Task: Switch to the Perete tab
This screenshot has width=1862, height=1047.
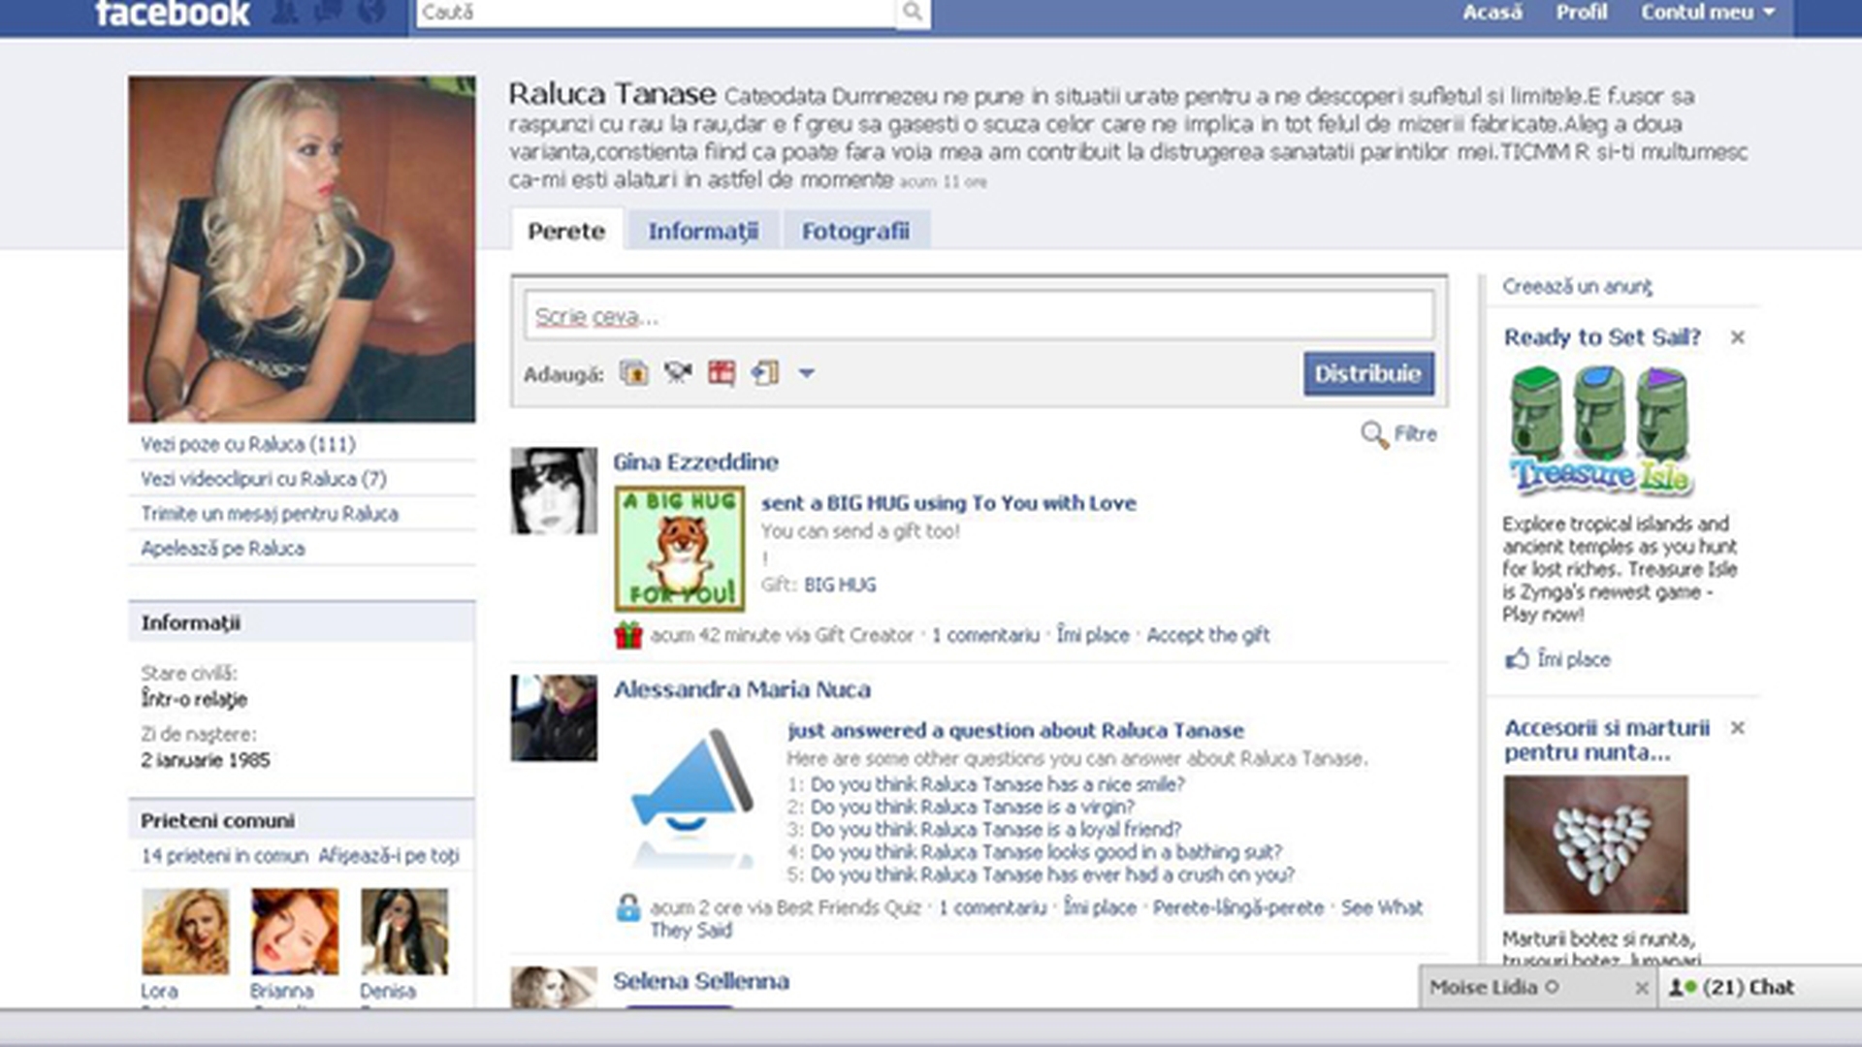Action: [566, 231]
